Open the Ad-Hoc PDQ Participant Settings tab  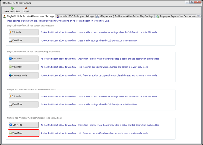pyautogui.click(x=75, y=16)
